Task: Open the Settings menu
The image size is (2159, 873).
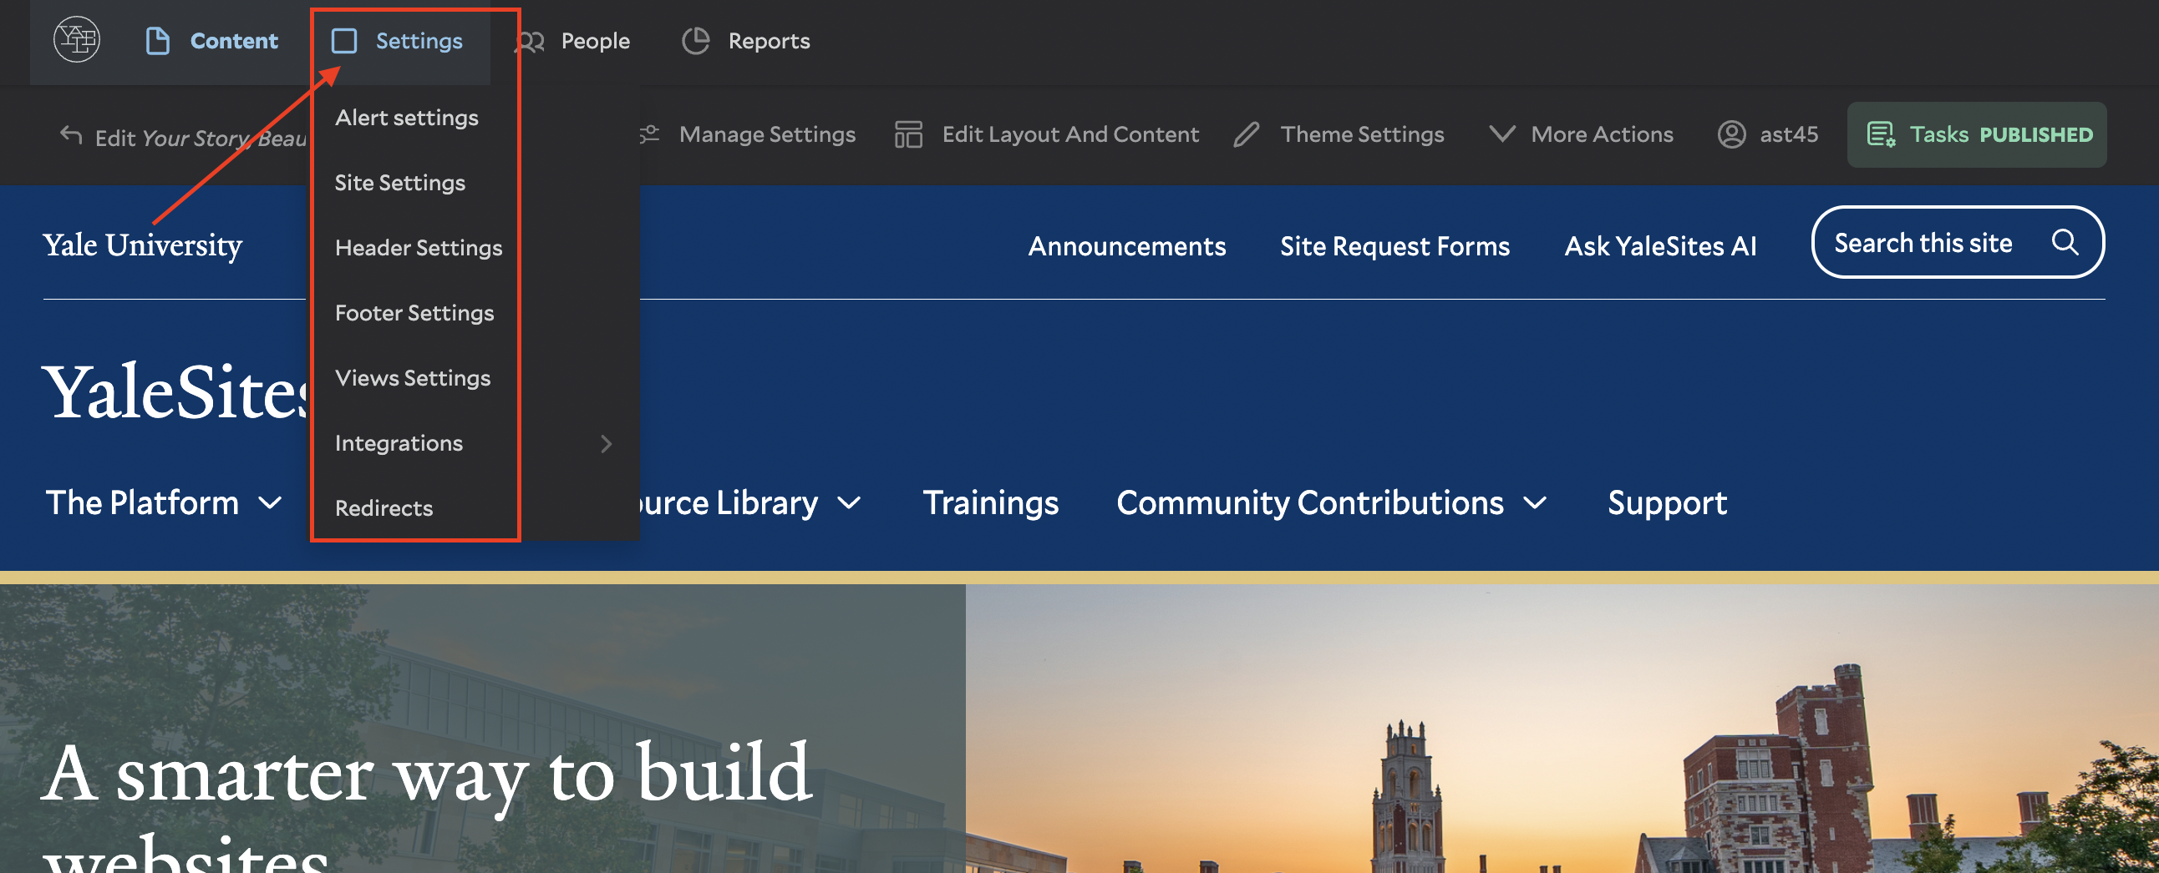Action: pyautogui.click(x=396, y=40)
